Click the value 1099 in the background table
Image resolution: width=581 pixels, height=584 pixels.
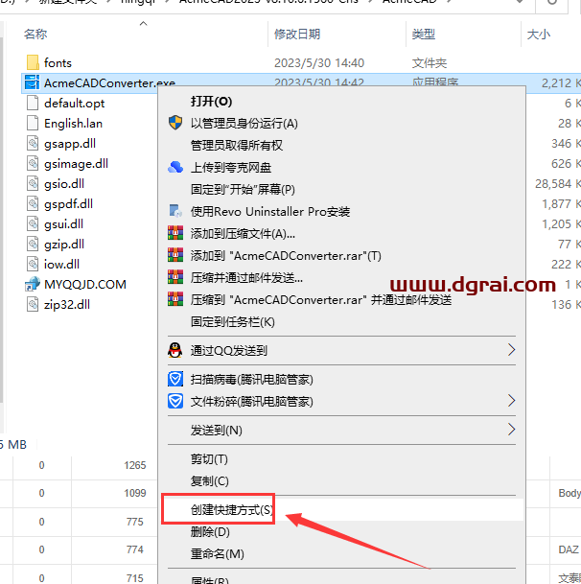tap(135, 493)
